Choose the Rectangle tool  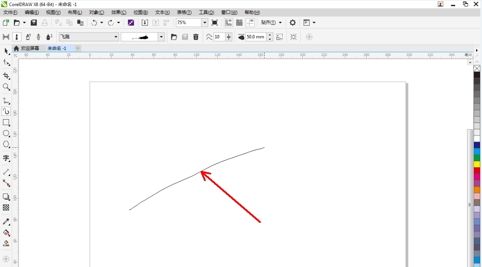click(6, 123)
